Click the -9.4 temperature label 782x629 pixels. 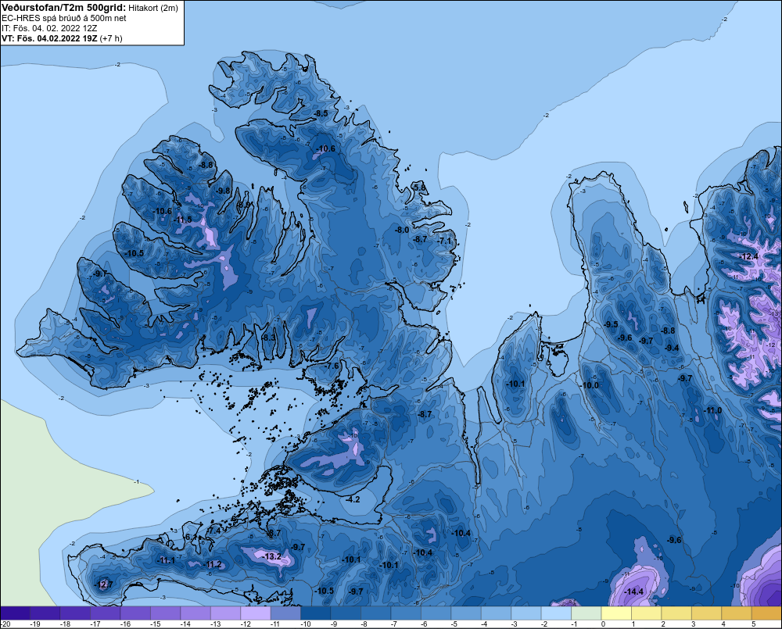coord(672,348)
